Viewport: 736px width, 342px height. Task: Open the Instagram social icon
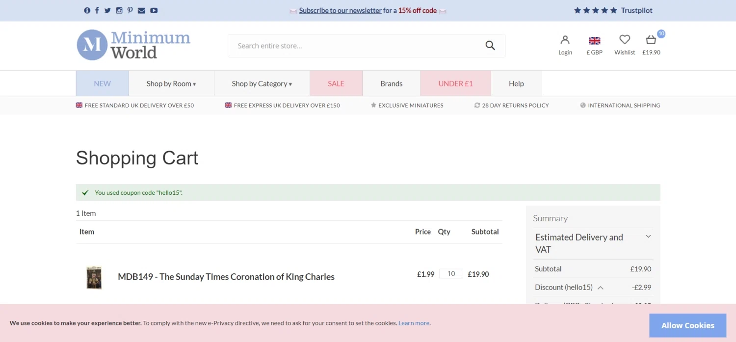pyautogui.click(x=119, y=10)
